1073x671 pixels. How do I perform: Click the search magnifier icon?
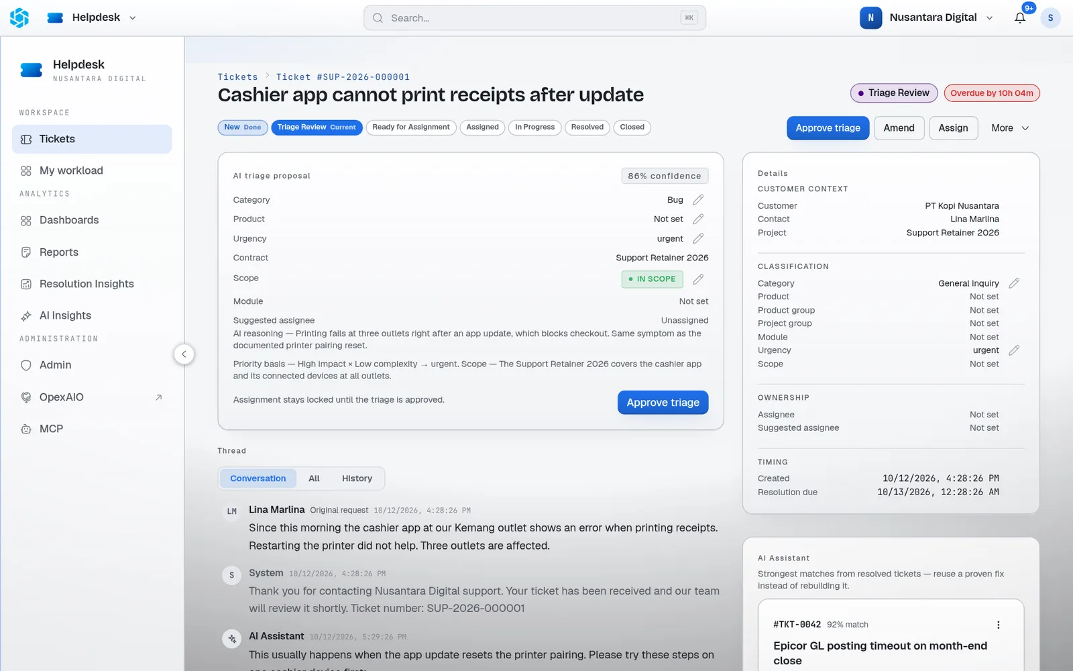coord(378,18)
